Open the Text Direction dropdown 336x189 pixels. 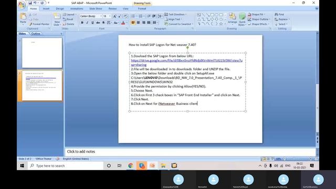point(176,14)
